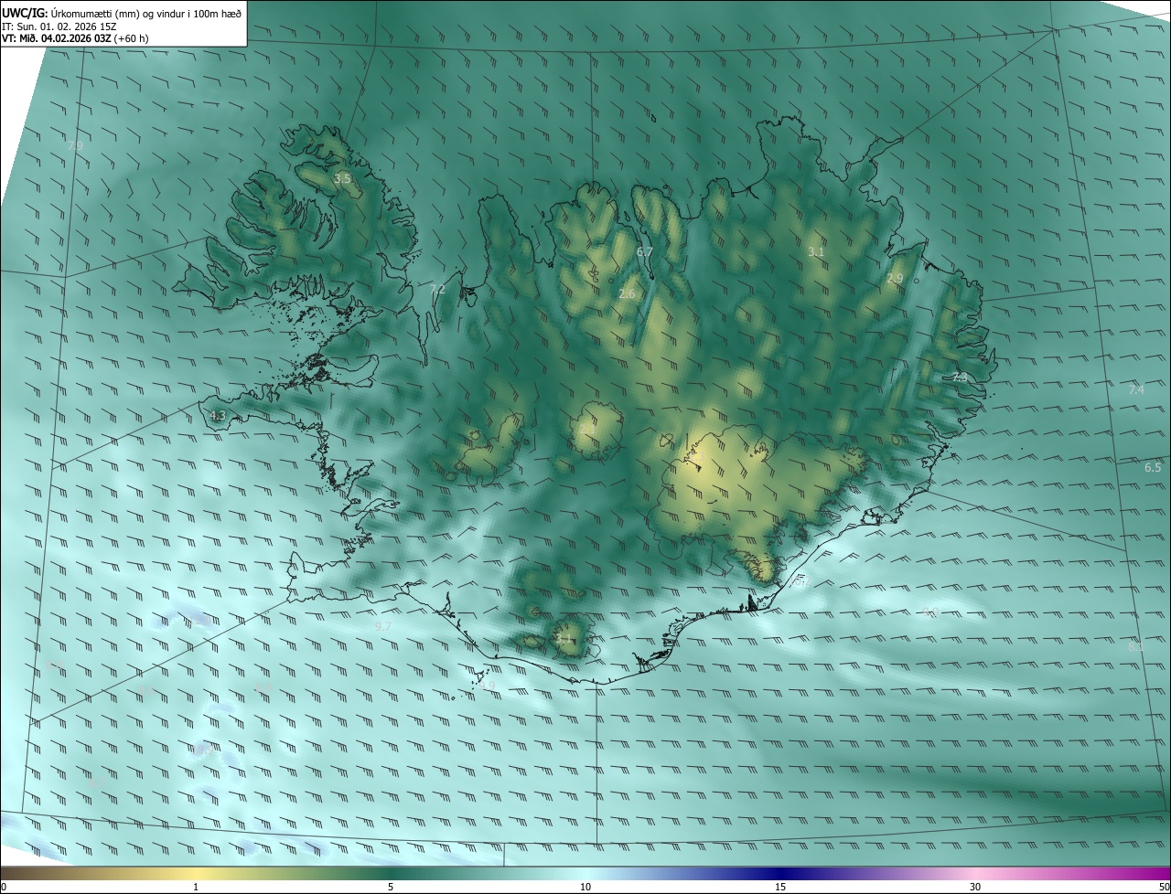Screen dimensions: 1171x894
Task: Click the 6.5 value label offshore
Action: coord(1153,468)
